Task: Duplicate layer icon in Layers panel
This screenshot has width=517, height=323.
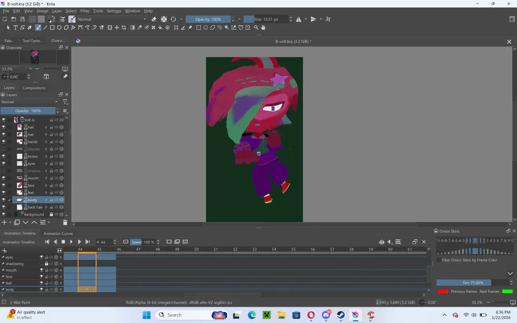Action: 17,223
